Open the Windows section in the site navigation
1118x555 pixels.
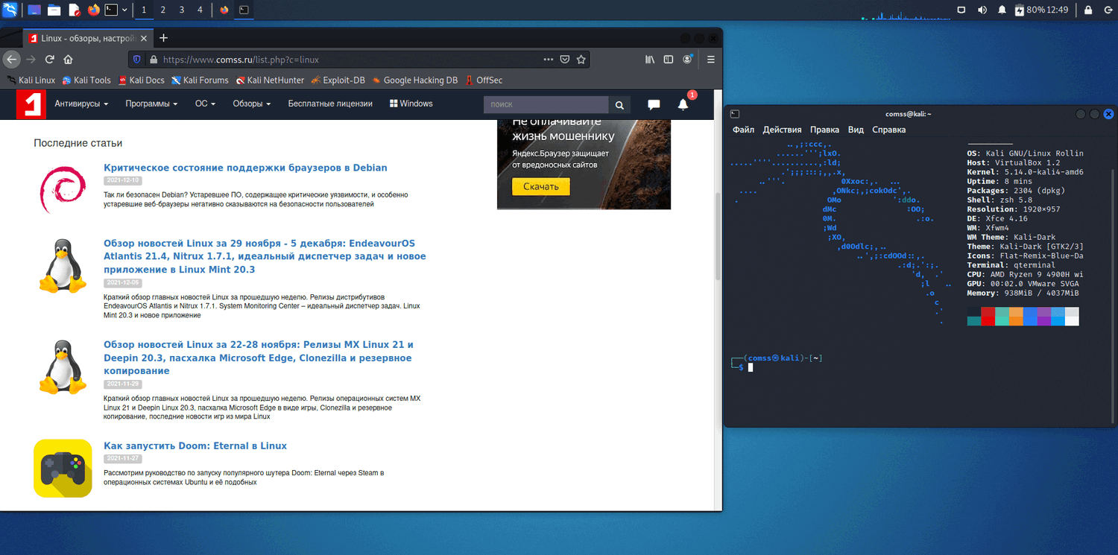[x=411, y=104]
